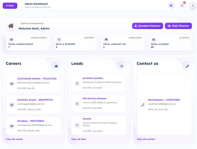The height and width of the screenshot is (149, 197).
Task: Click the Total Contact Us envelope icon
Action: 106,39
